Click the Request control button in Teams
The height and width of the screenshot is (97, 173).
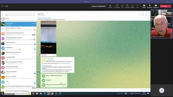pos(98,6)
